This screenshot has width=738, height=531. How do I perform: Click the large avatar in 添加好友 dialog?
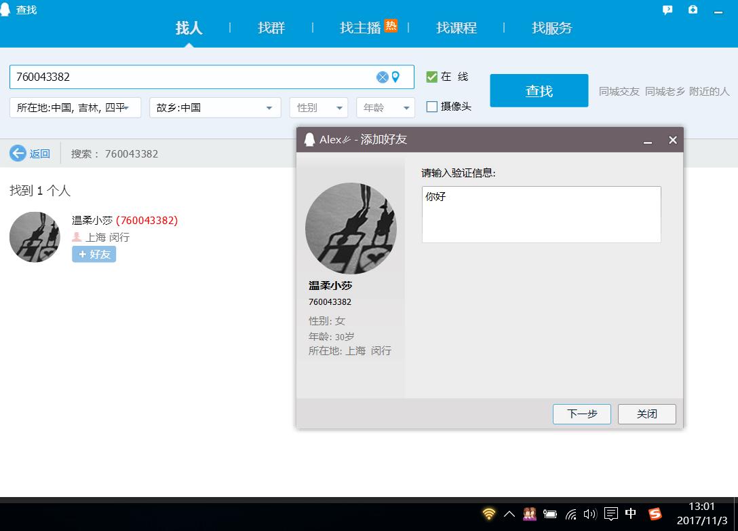(351, 228)
